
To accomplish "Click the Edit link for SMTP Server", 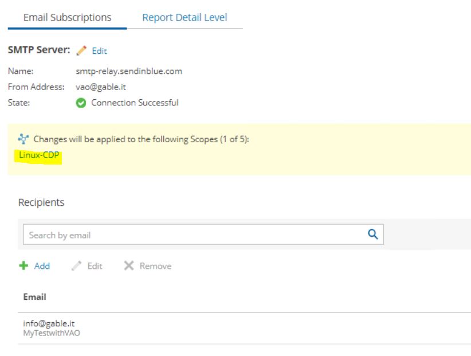I will tap(100, 51).
